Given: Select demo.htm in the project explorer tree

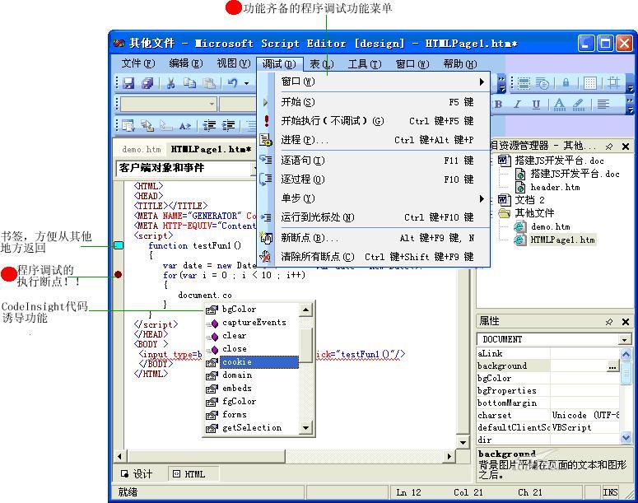Looking at the screenshot, I should pyautogui.click(x=551, y=226).
